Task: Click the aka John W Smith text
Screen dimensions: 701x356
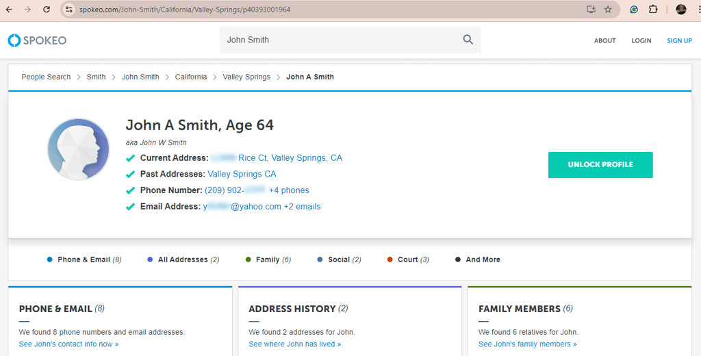Action: point(156,142)
